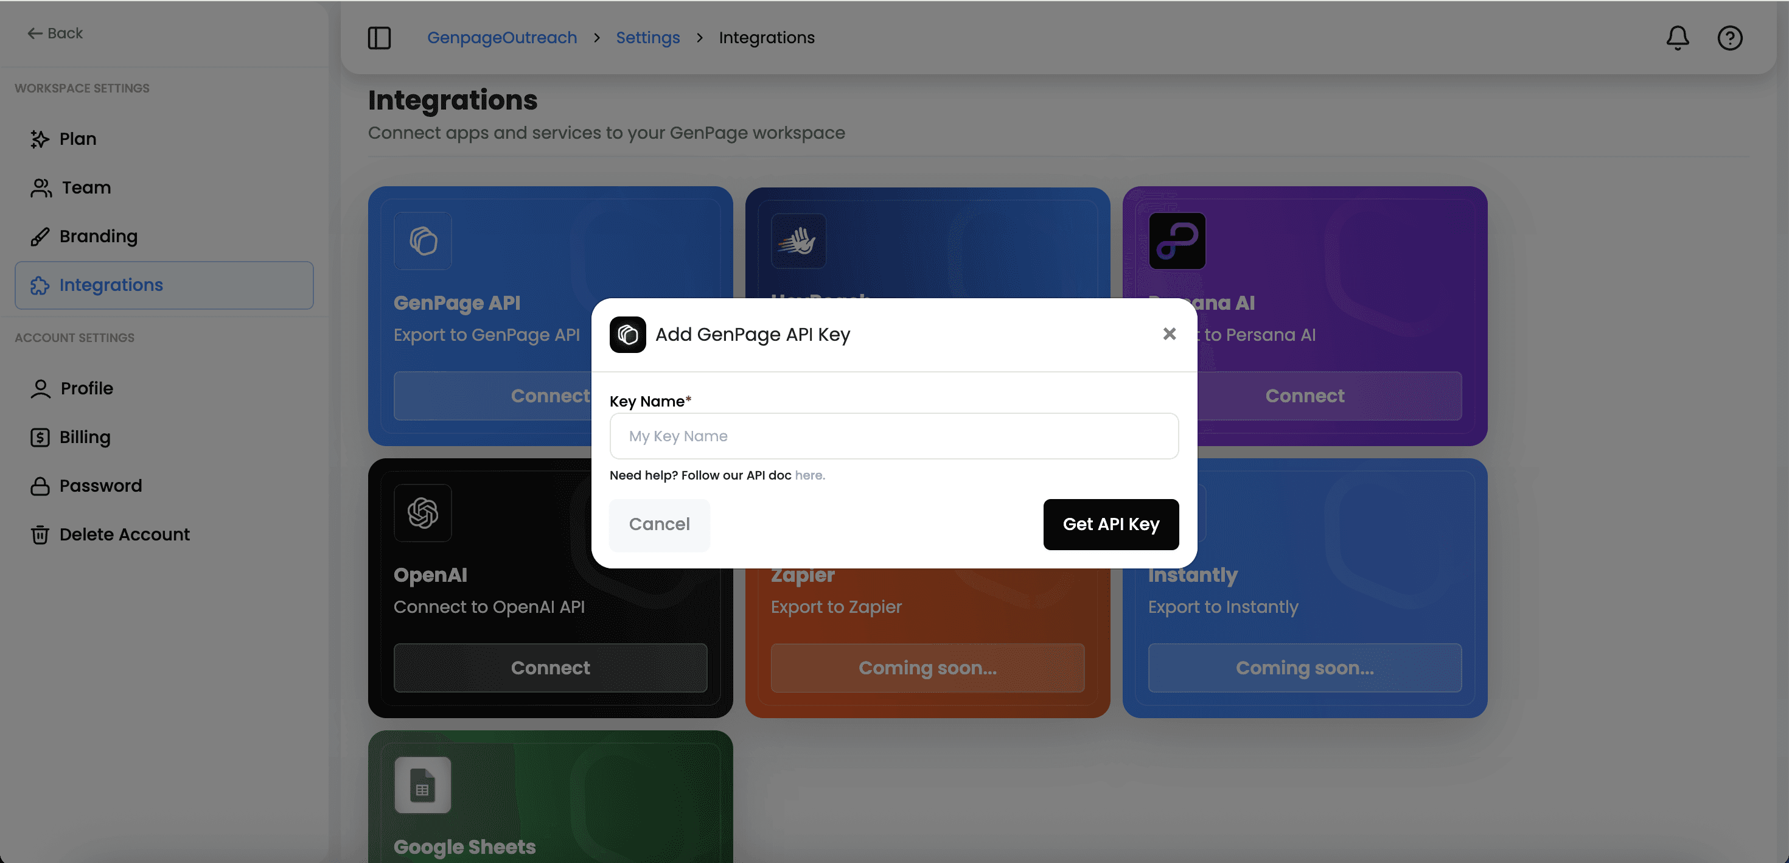1789x863 pixels.
Task: Toggle the sidebar panel icon
Action: tap(379, 38)
